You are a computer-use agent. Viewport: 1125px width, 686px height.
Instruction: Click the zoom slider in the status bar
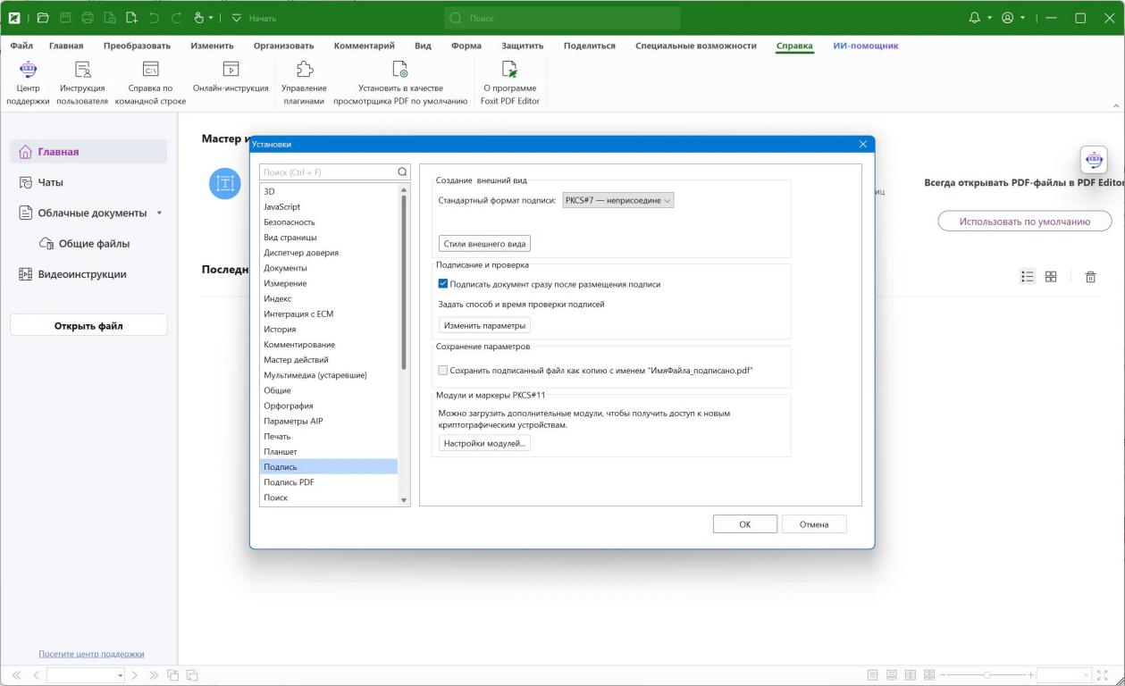coord(986,675)
